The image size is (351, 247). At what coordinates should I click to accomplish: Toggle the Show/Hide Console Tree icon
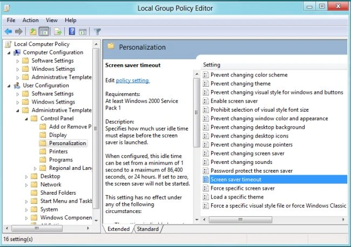(x=44, y=31)
